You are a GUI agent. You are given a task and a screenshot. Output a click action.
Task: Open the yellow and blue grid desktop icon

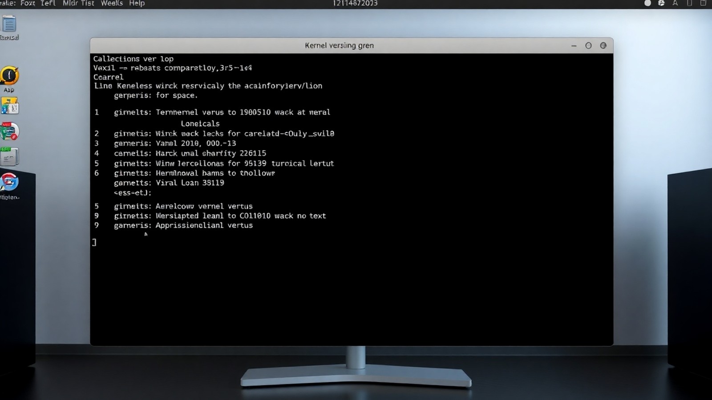pos(9,106)
